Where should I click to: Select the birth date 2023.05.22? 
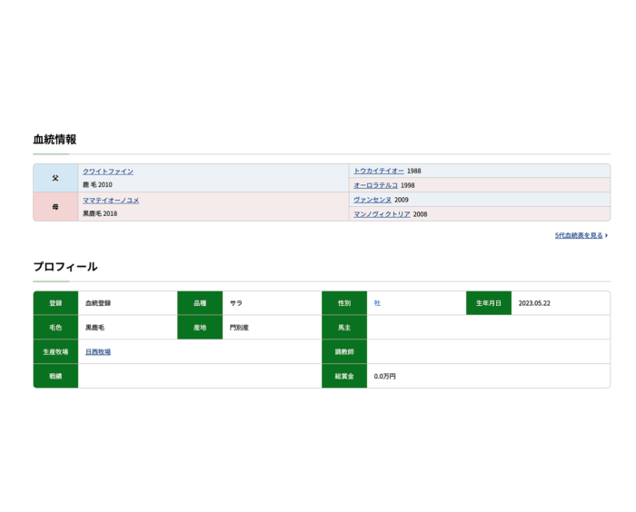(x=534, y=303)
